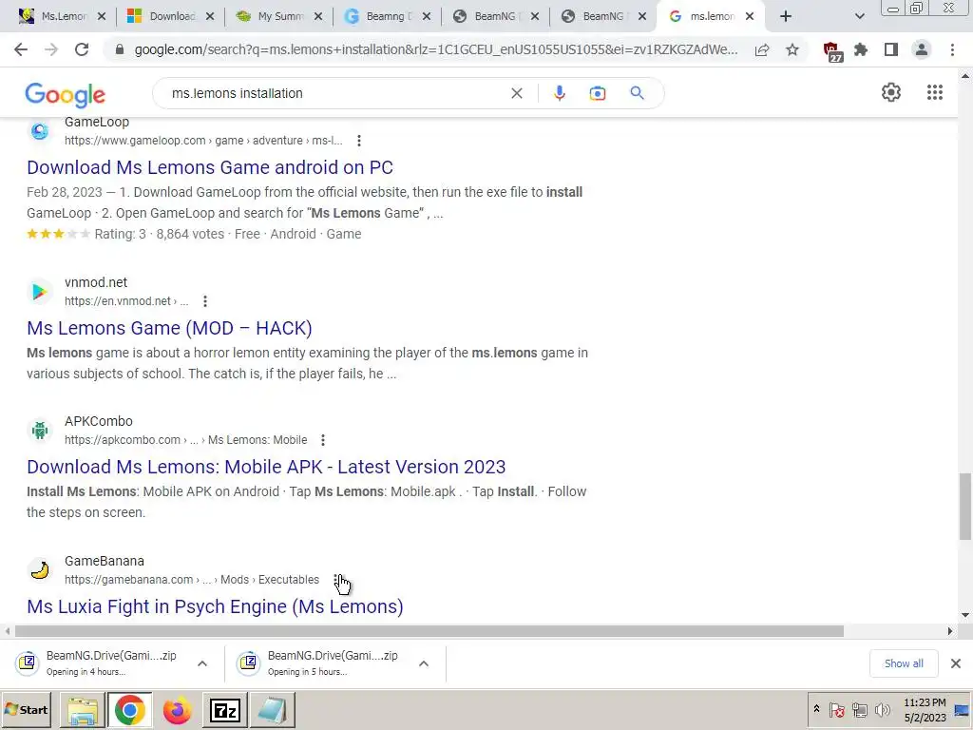
Task: Open the Extensions puzzle icon
Action: [861, 49]
